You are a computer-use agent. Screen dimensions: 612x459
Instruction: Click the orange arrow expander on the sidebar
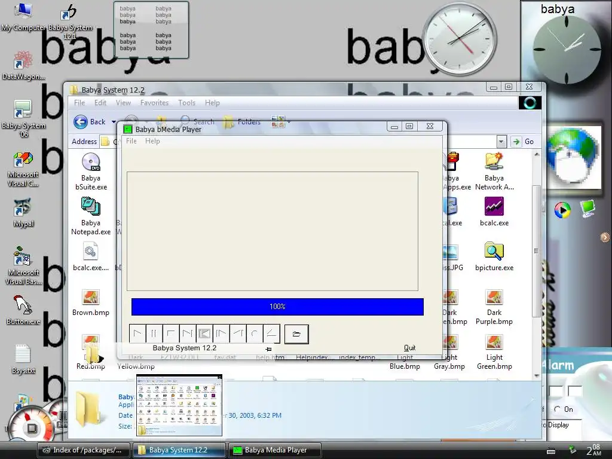point(605,237)
